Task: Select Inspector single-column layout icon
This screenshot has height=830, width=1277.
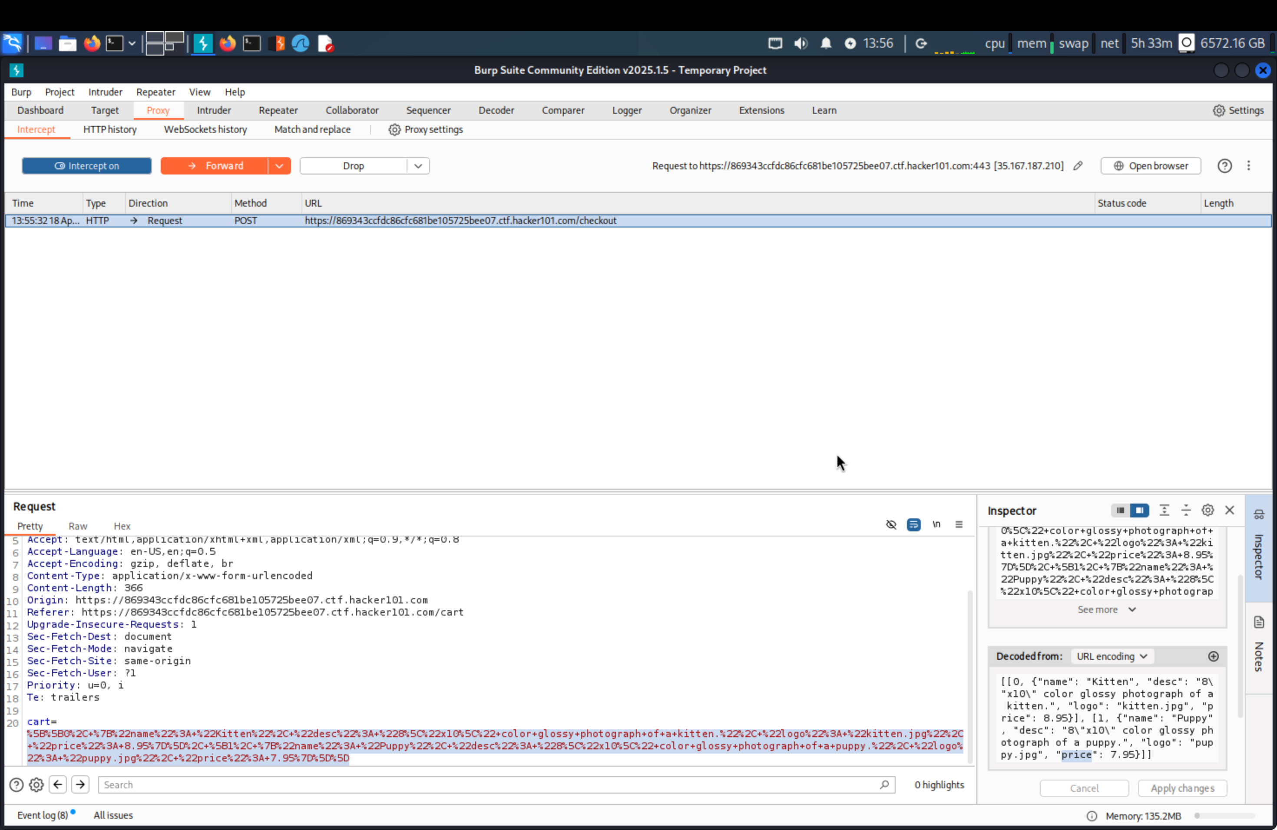Action: tap(1120, 510)
